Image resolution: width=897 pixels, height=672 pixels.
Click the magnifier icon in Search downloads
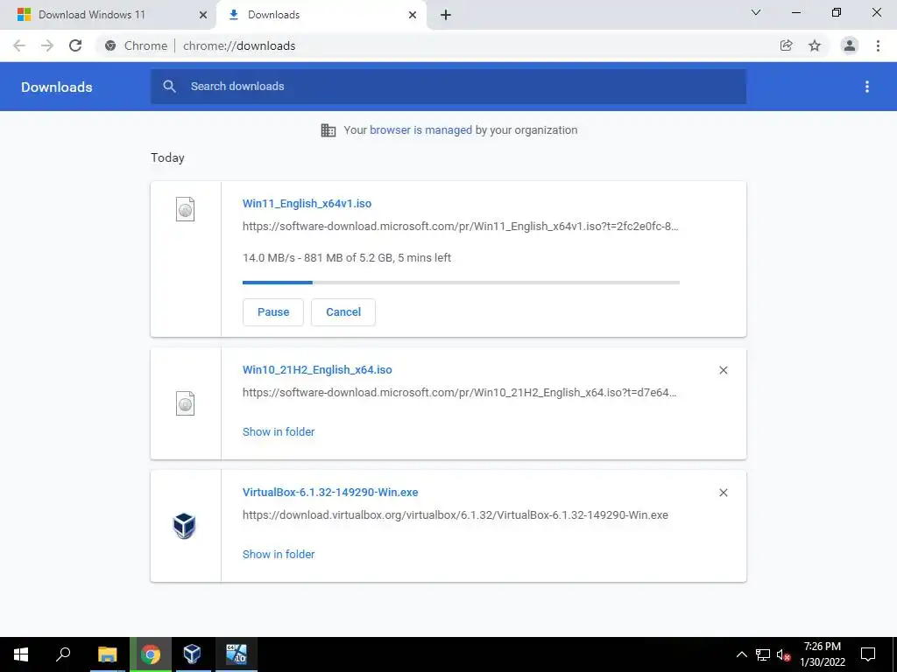(x=169, y=87)
